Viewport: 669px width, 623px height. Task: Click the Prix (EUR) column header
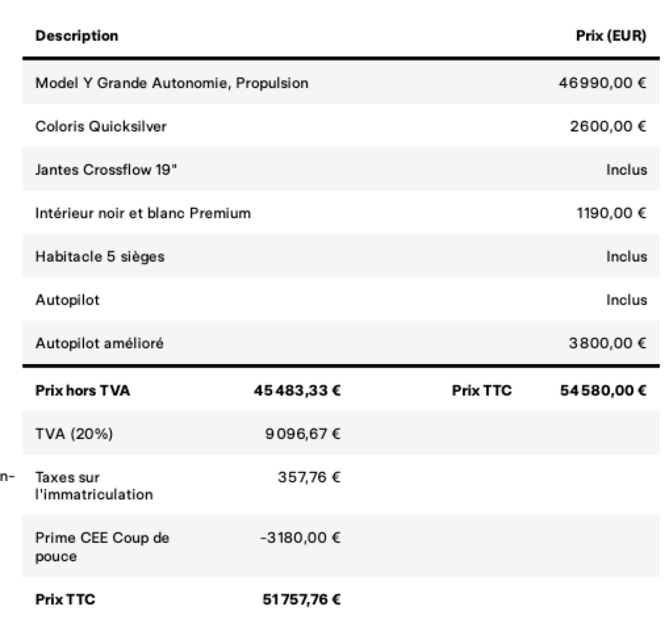pyautogui.click(x=611, y=36)
